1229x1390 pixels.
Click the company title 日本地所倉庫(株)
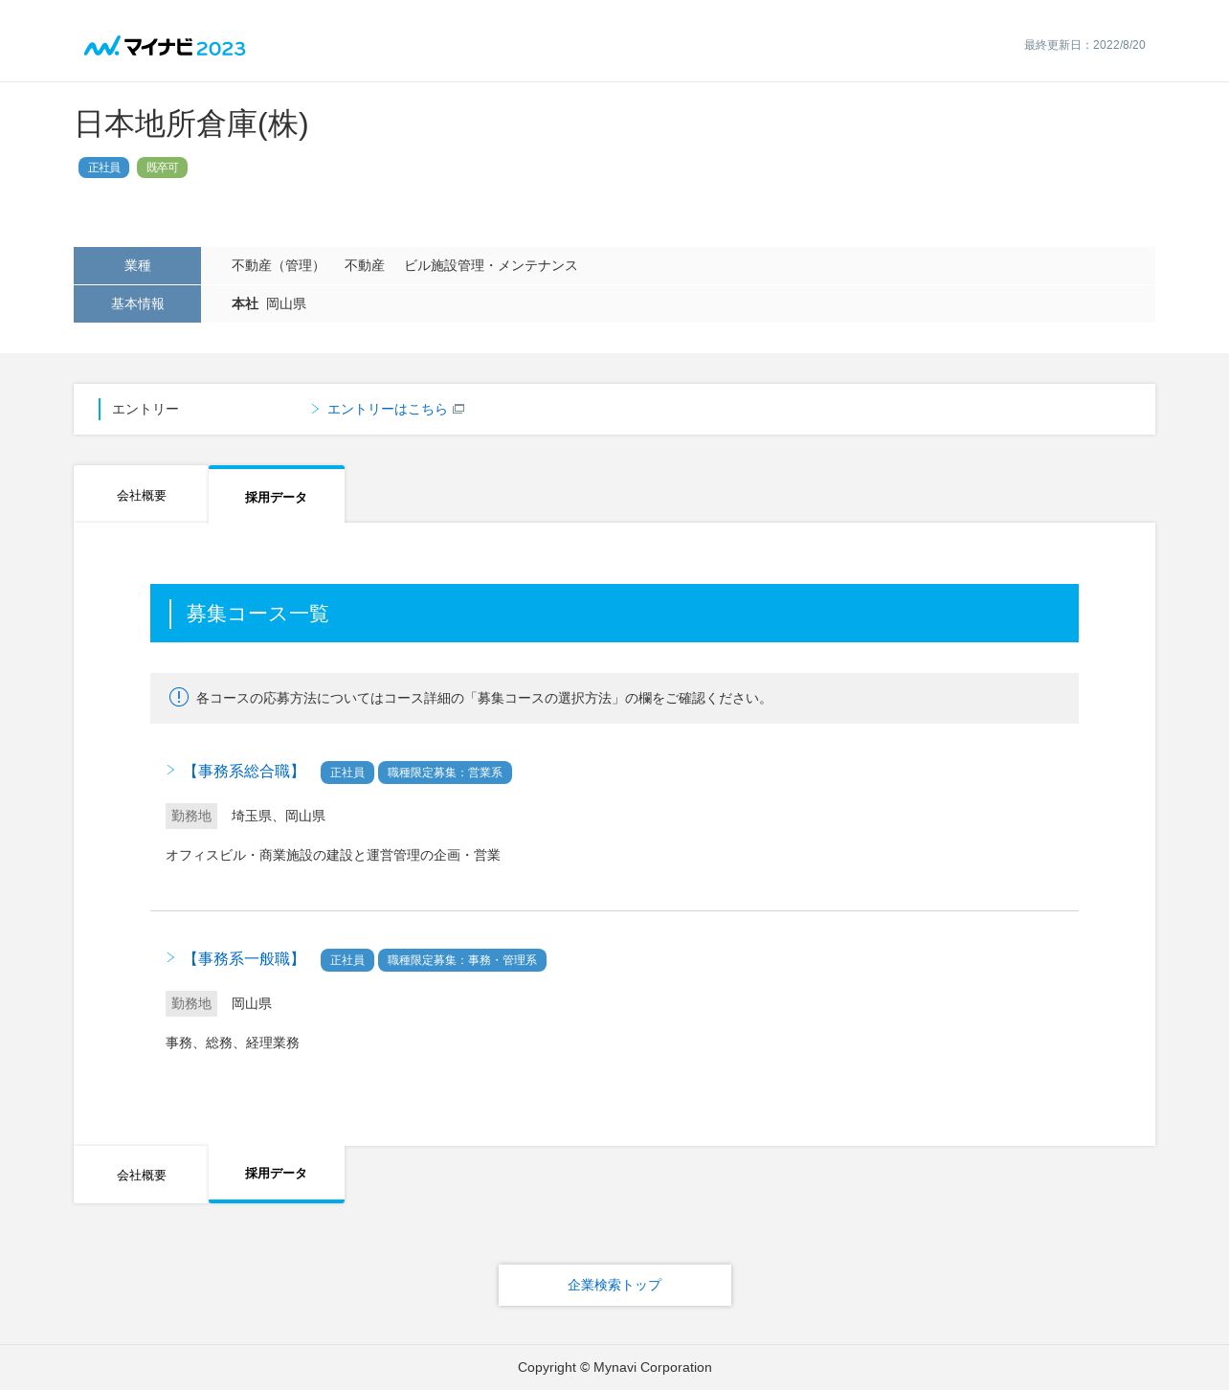(x=191, y=123)
